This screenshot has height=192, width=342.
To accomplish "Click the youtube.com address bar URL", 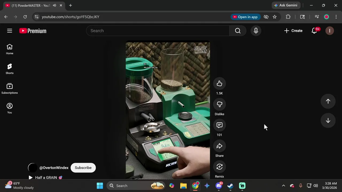I will tap(71, 17).
